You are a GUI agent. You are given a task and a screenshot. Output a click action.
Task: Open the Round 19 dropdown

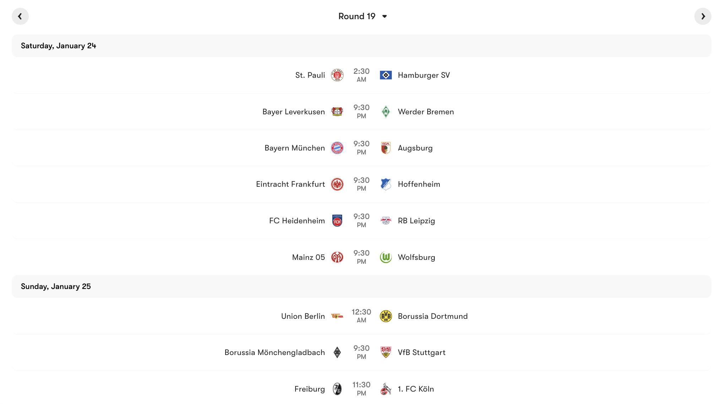click(362, 16)
